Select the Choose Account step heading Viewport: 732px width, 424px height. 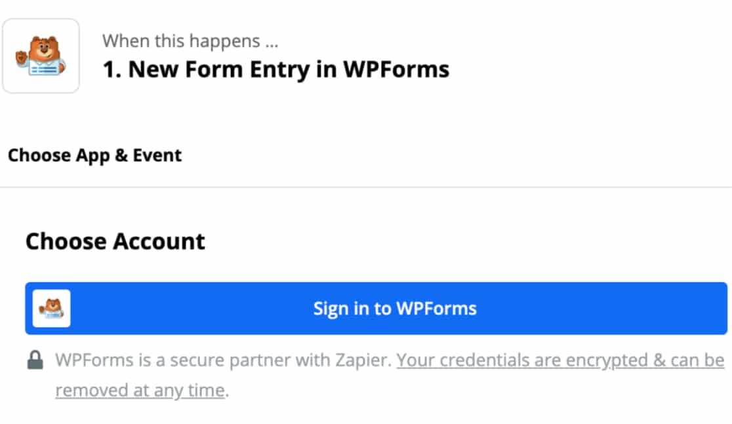114,241
